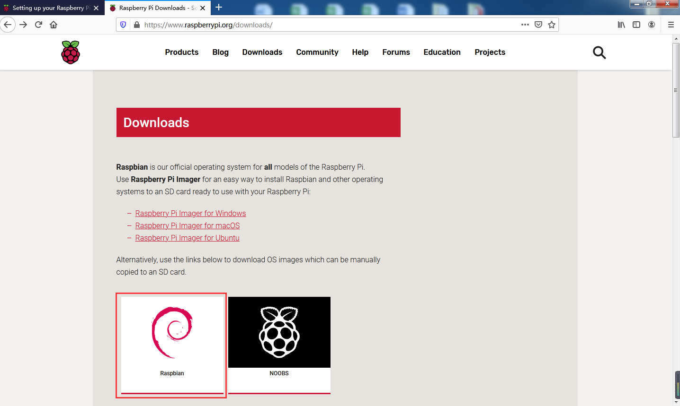The image size is (680, 406).
Task: Save page to Pocket icon
Action: [x=538, y=25]
